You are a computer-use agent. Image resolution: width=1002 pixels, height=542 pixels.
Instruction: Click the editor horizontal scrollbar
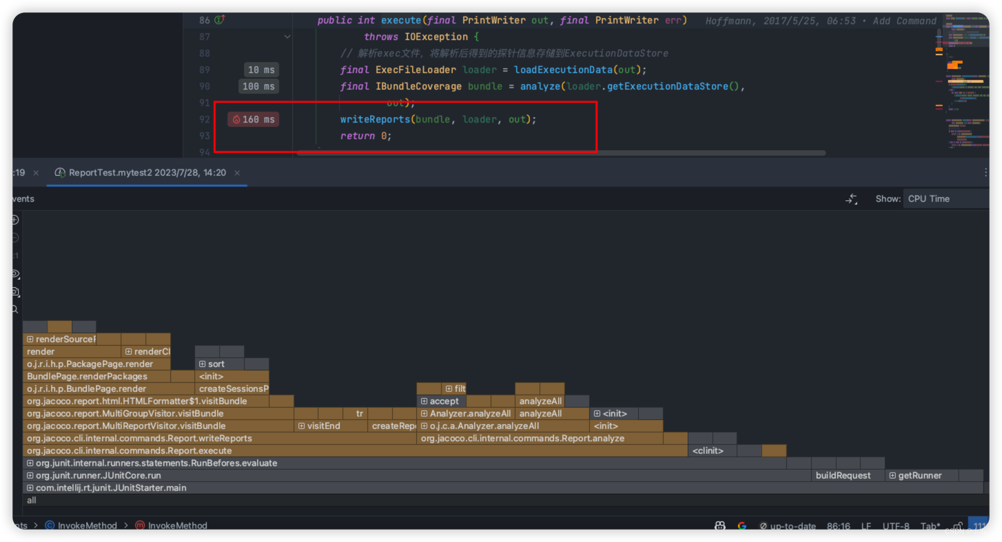click(x=561, y=153)
